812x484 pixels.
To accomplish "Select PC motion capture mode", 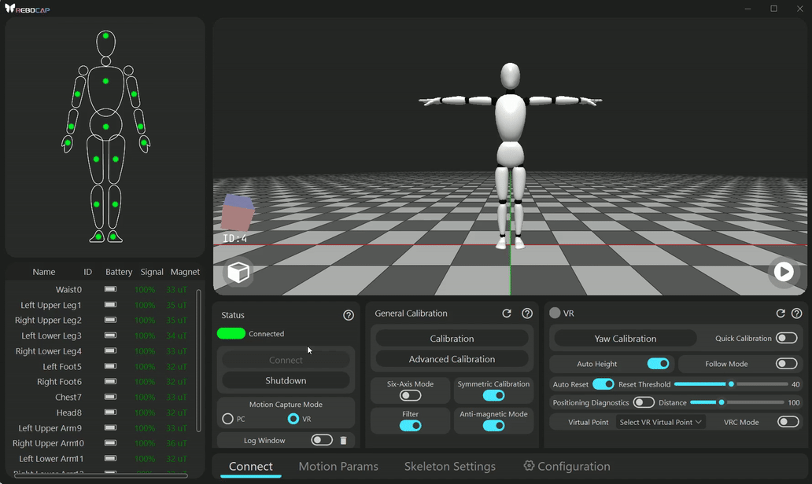I will click(x=227, y=419).
